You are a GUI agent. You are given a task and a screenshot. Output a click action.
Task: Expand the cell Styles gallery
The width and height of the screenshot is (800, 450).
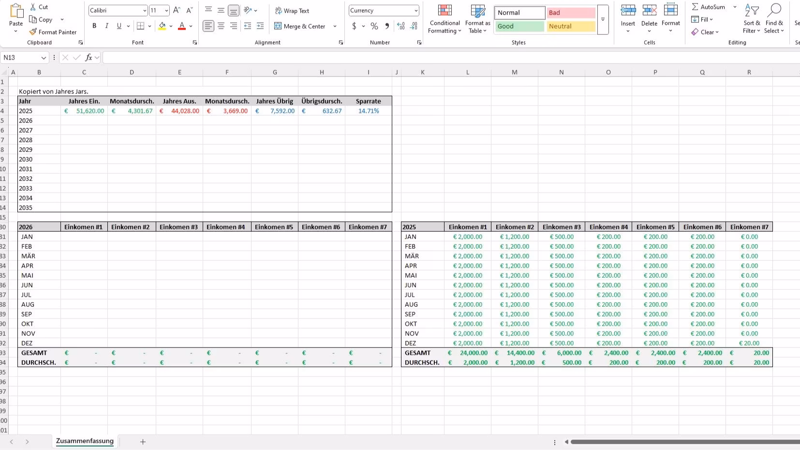click(x=603, y=20)
